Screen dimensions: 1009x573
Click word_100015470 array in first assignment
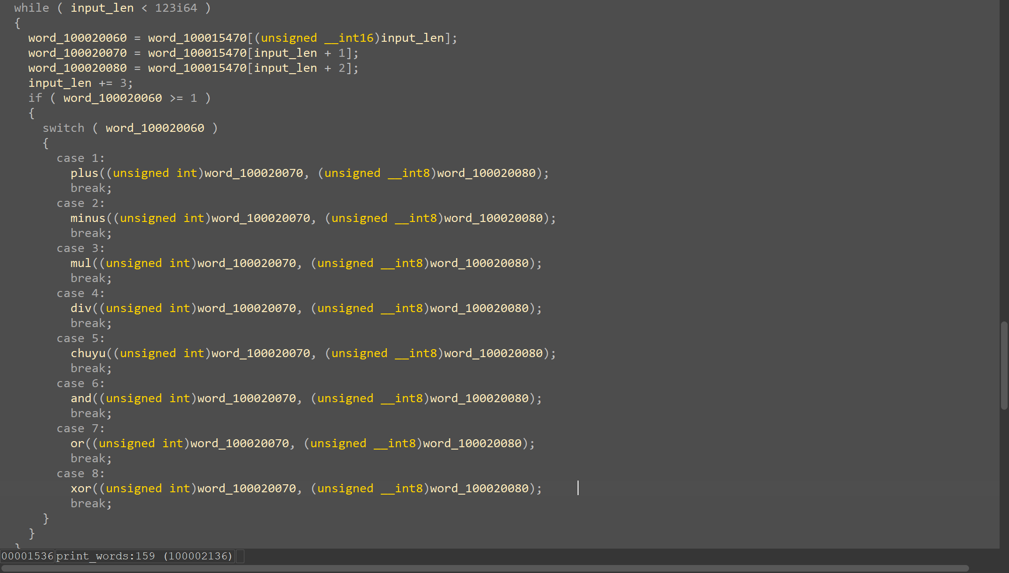click(x=197, y=38)
